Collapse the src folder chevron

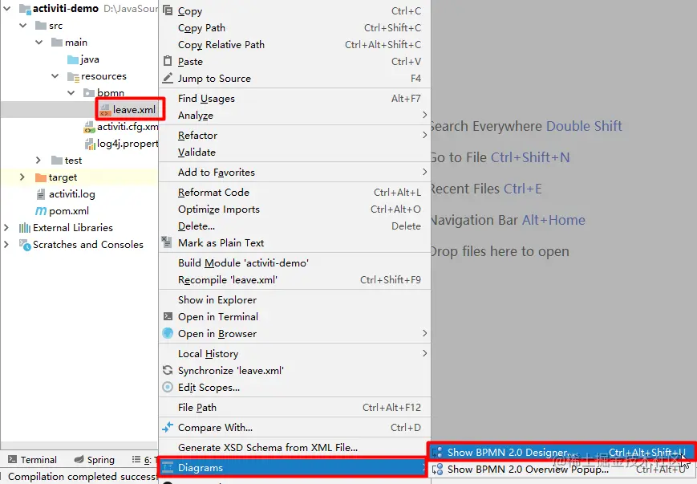click(23, 26)
